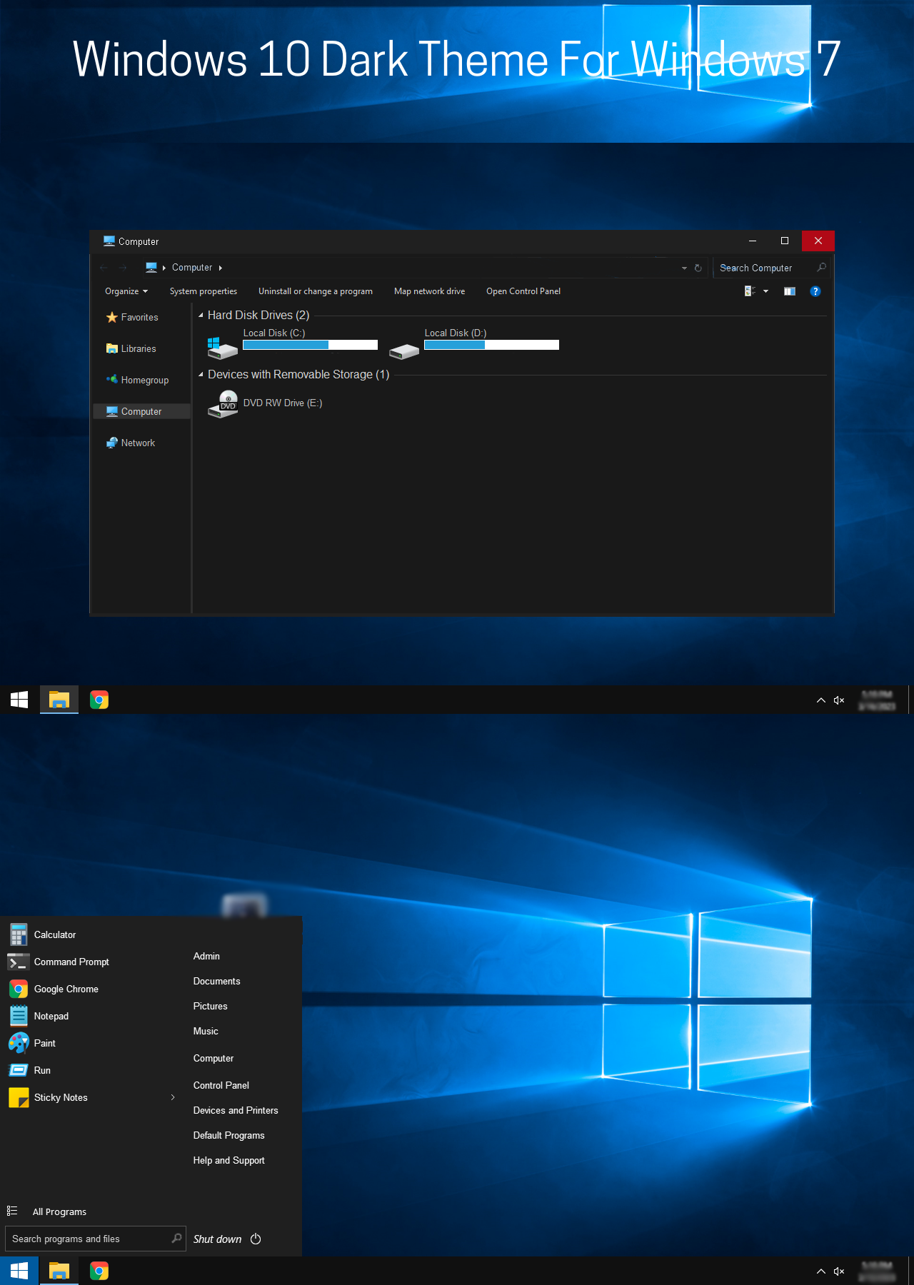
Task: Expand the change view dropdown arrow
Action: tap(765, 291)
